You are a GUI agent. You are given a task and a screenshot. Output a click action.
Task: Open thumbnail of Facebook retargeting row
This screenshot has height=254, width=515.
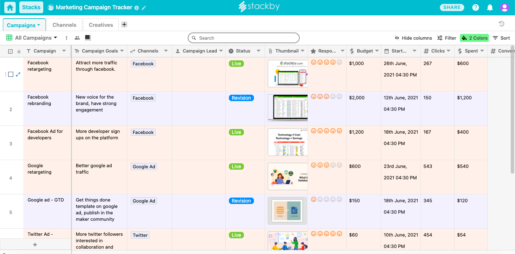pos(288,74)
